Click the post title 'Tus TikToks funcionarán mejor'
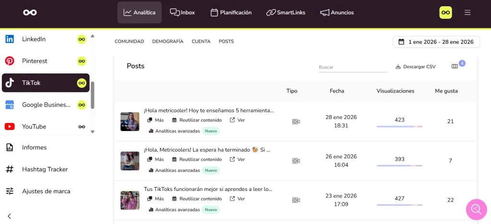This screenshot has height=224, width=491. point(208,189)
